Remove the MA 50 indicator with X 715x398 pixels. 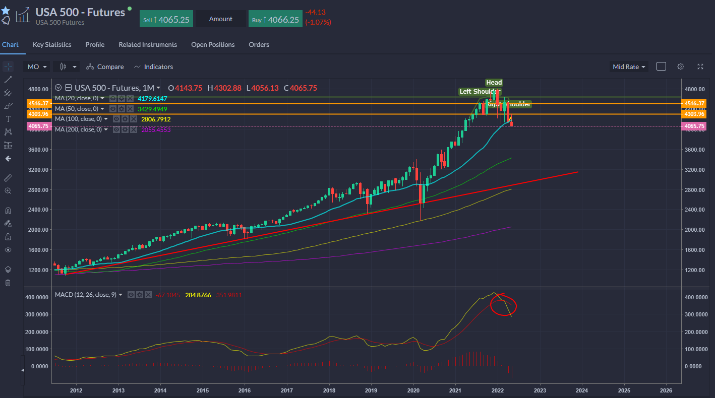pos(130,109)
